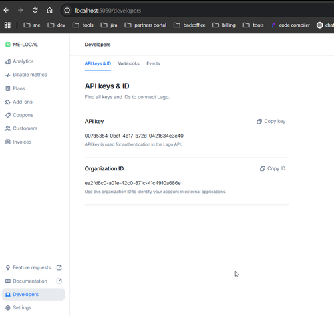Click the Customers people icon

click(8, 128)
